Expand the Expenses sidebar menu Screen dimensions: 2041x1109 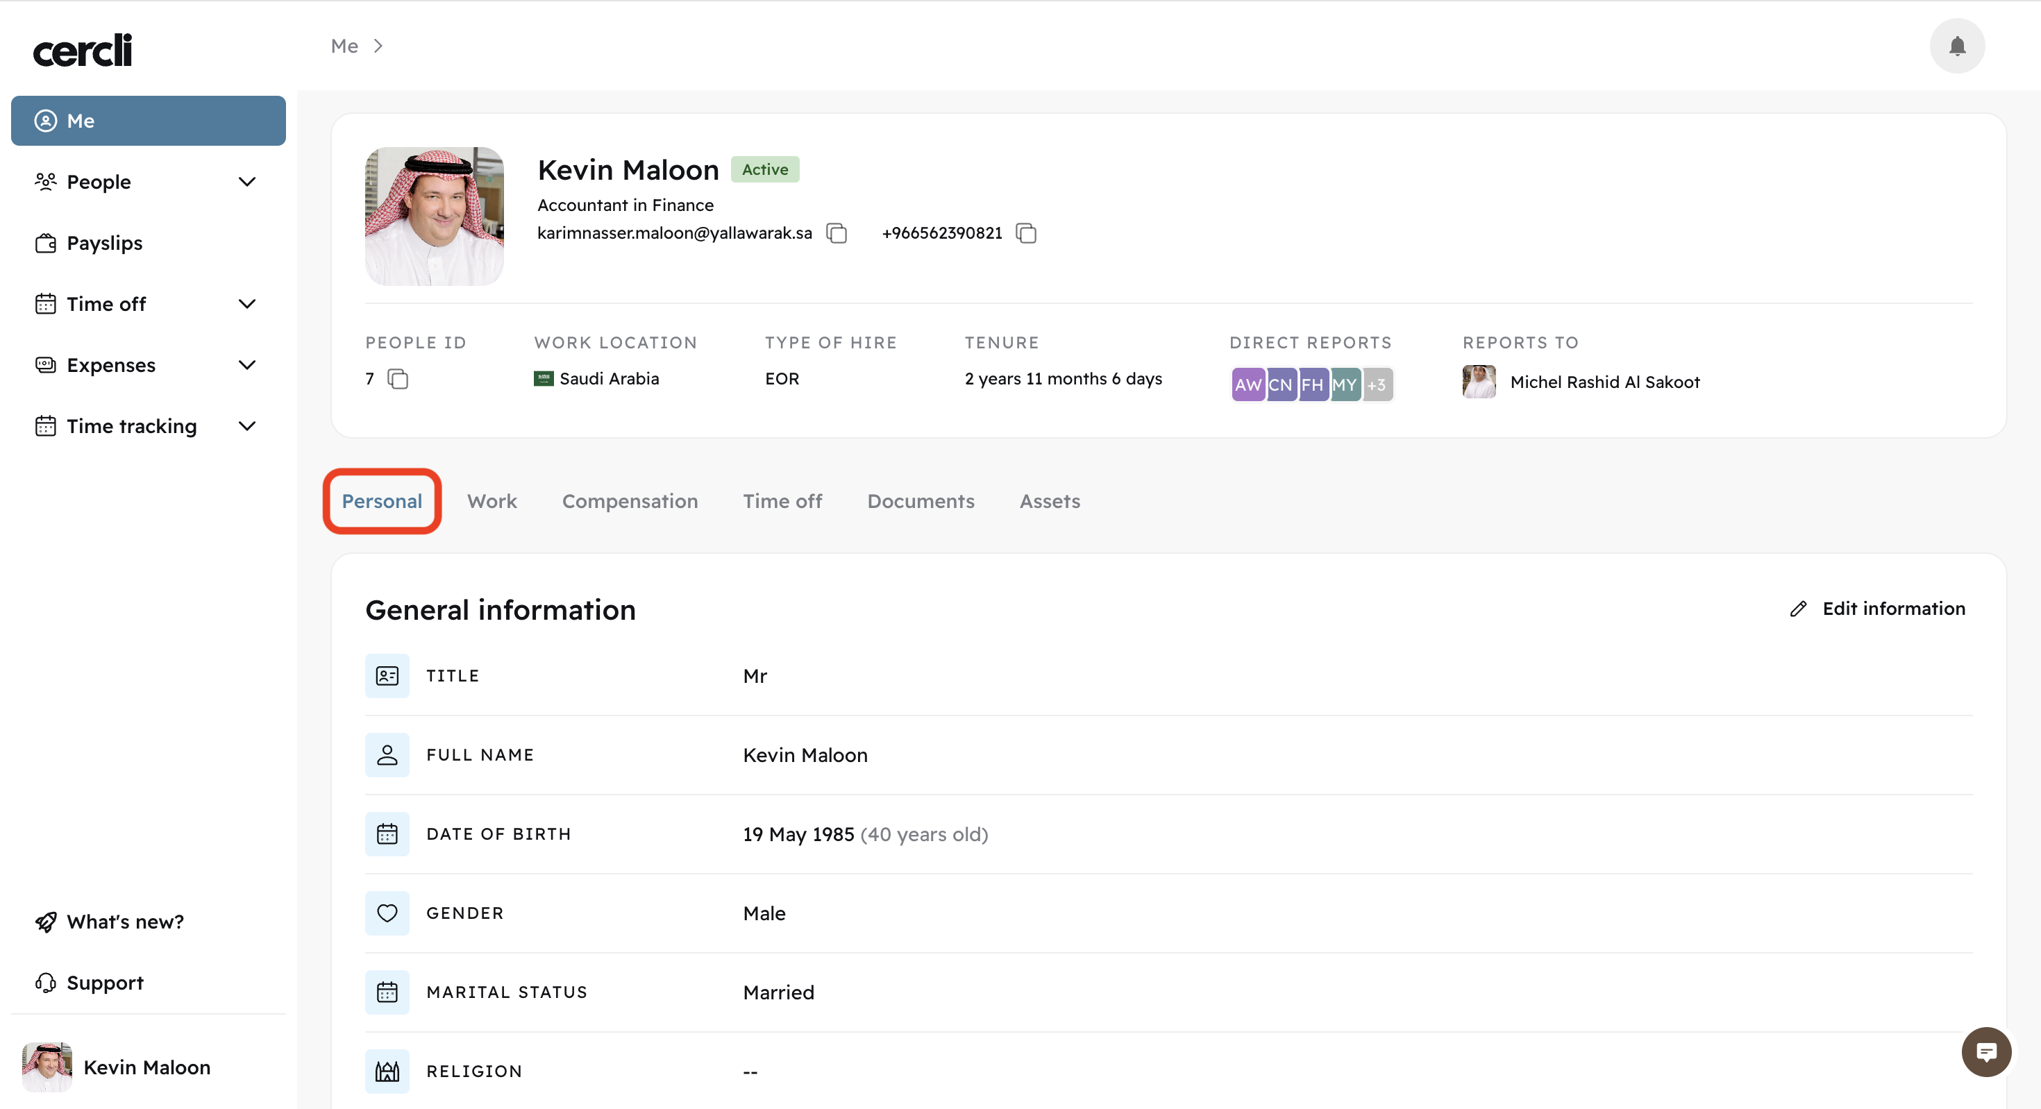246,365
